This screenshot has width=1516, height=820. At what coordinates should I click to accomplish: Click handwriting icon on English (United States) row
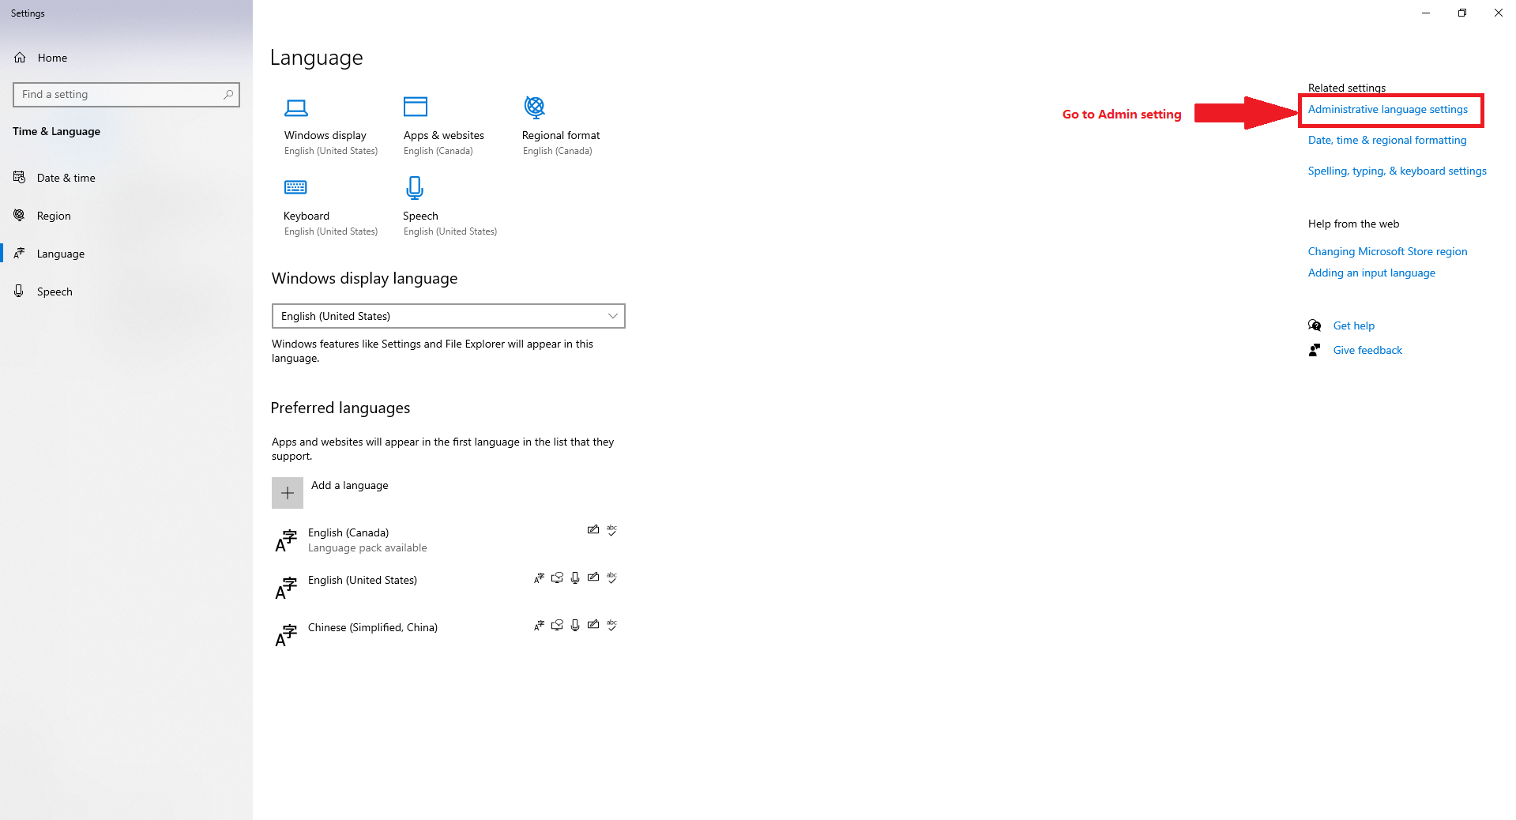pyautogui.click(x=593, y=577)
